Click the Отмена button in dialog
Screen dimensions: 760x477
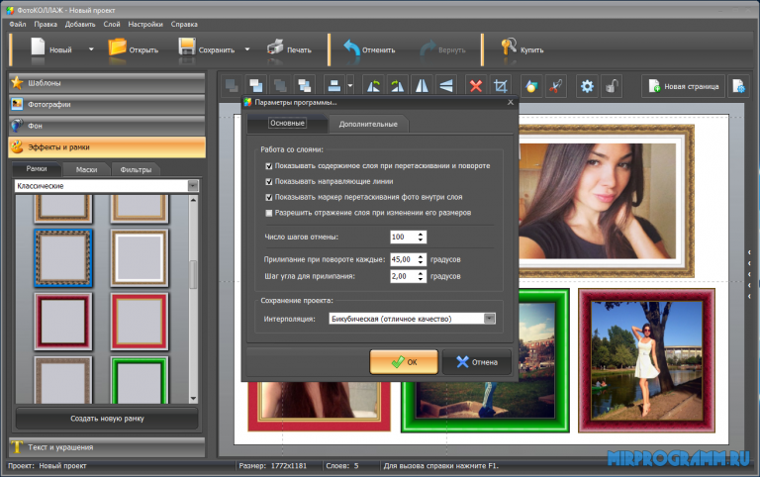[477, 362]
